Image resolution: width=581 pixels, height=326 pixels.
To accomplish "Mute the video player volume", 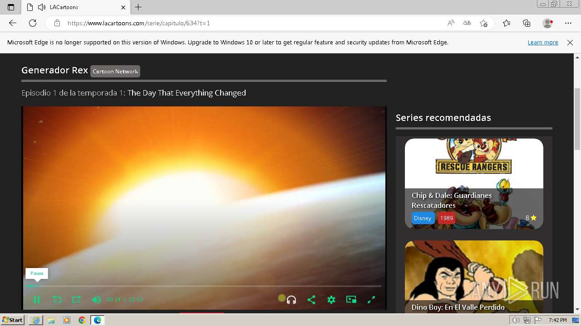I will 96,299.
